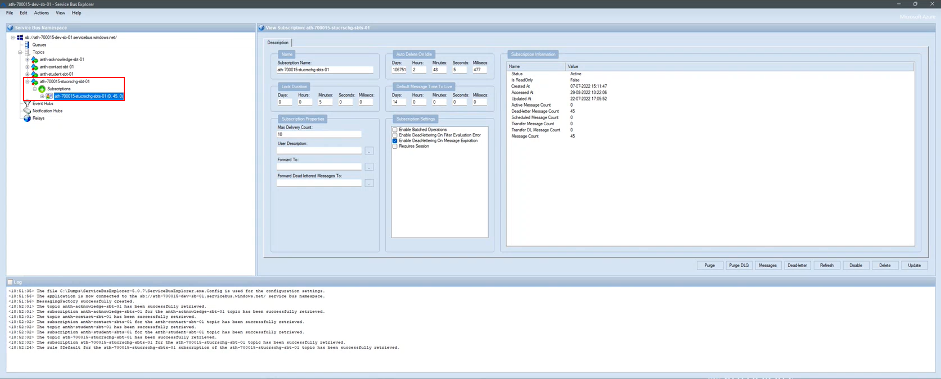Click the Purge DLQ button
Screen dimensions: 941x379
[739, 266]
